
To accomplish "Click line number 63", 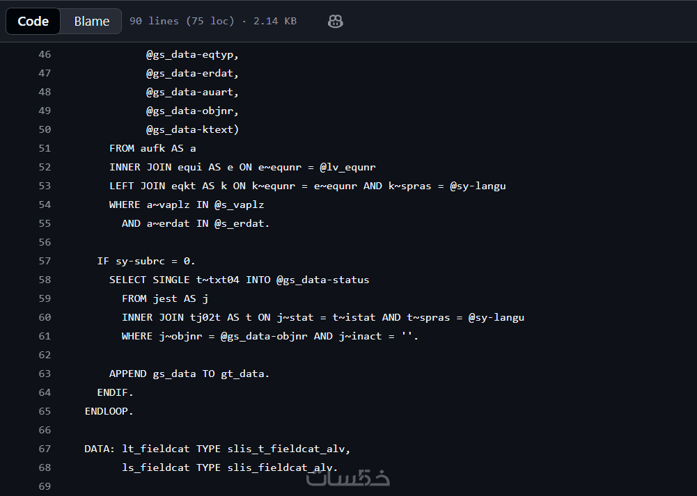I will tap(45, 374).
